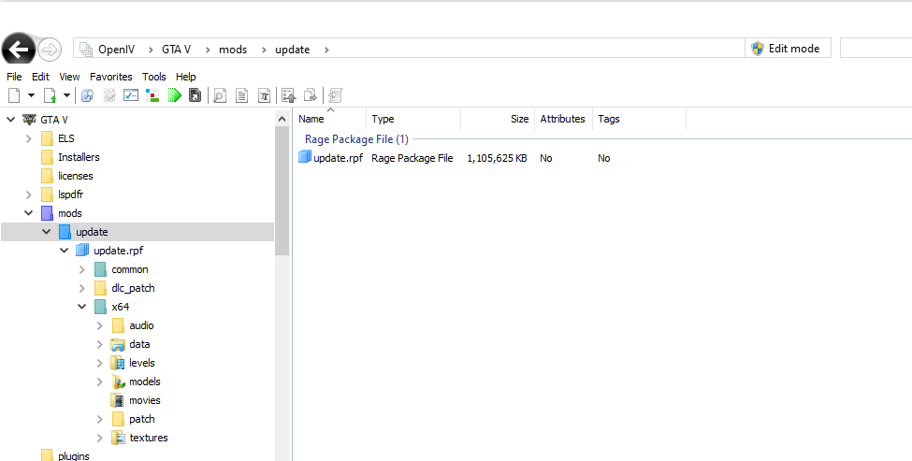Image resolution: width=912 pixels, height=461 pixels.
Task: Open the import file dropdown arrow
Action: [67, 95]
